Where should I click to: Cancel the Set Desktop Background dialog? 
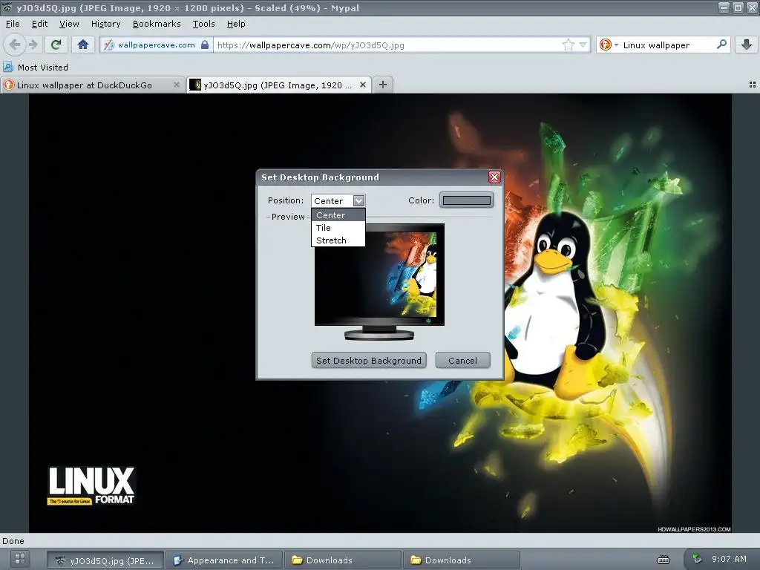pyautogui.click(x=462, y=361)
